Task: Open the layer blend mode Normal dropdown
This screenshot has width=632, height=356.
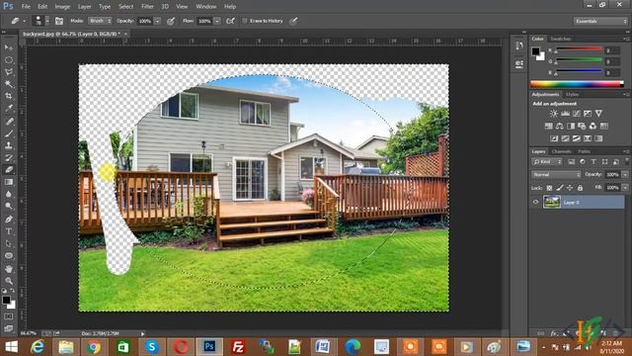Action: (556, 175)
